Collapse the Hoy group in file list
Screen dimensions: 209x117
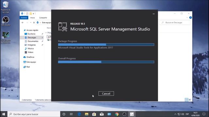[46, 32]
